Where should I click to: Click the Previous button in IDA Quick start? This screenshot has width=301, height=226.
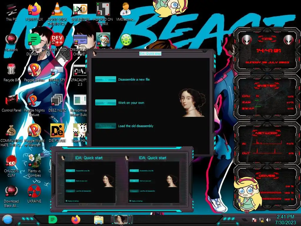click(x=106, y=126)
